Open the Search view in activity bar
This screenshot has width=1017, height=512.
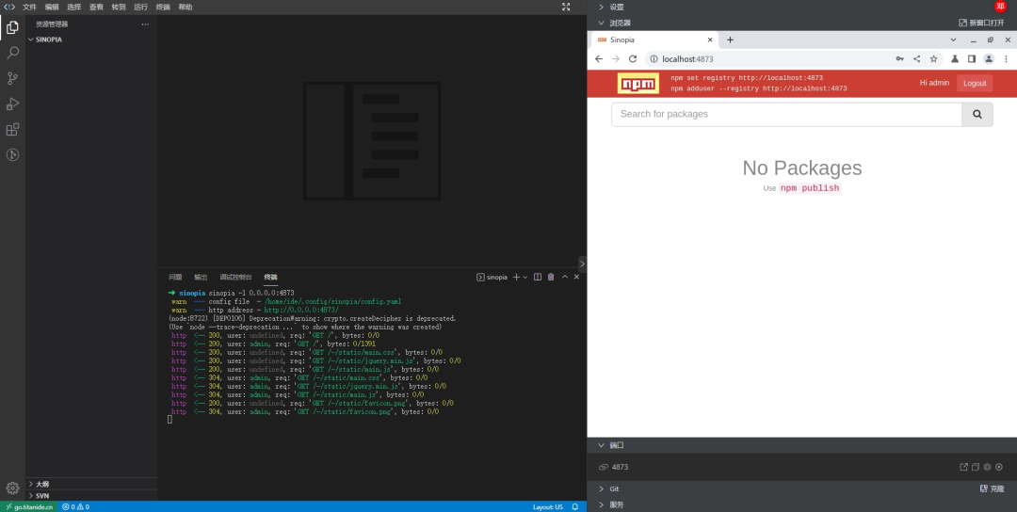(13, 53)
